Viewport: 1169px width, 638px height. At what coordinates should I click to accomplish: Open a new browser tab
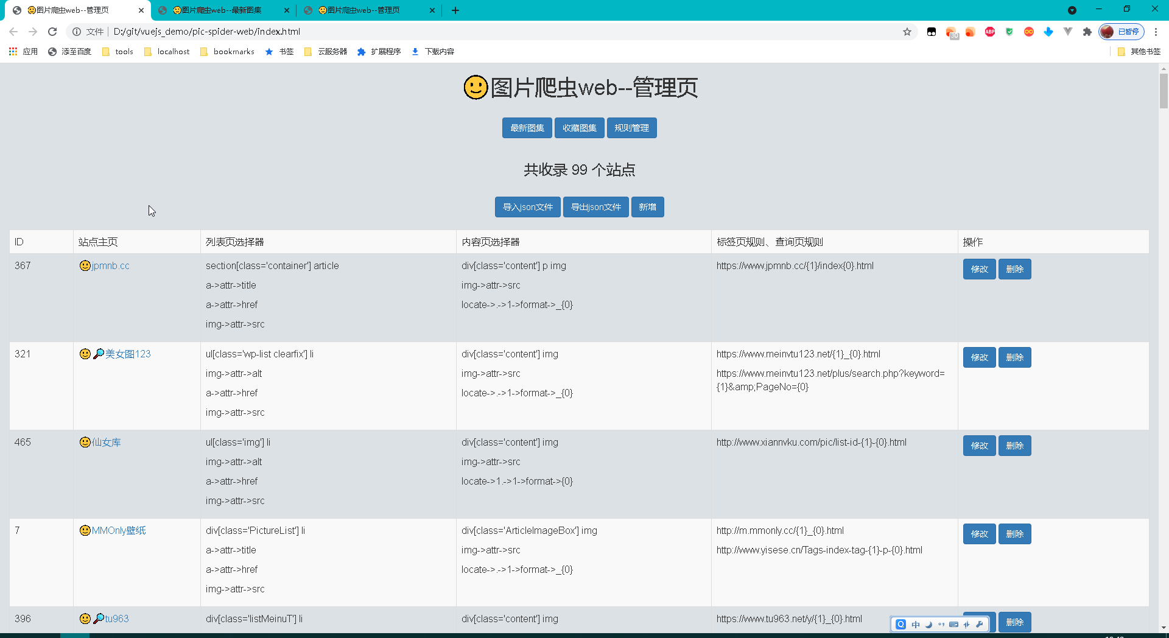(455, 10)
